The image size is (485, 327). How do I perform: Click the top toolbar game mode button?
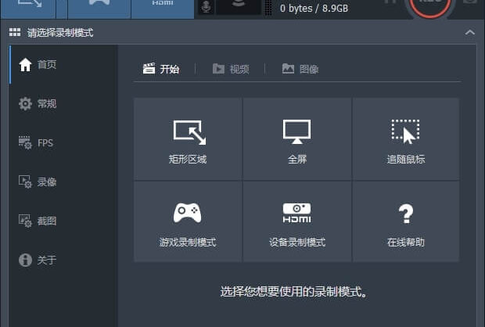(99, 8)
